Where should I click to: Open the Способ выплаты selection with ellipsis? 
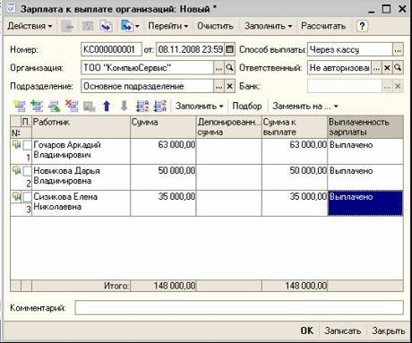click(398, 49)
